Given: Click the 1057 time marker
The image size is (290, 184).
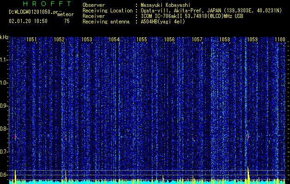Looking at the screenshot, I should [197, 39].
